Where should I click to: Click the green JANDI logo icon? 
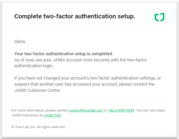pos(159,17)
